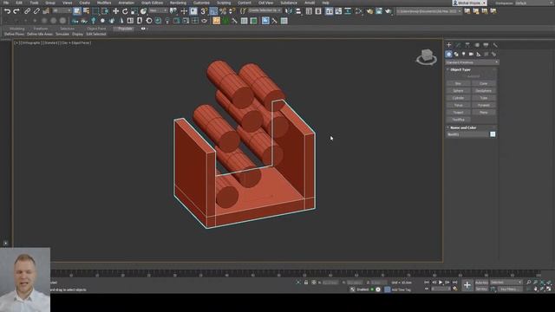Open the signed-in user account dropdown

[x=469, y=3]
